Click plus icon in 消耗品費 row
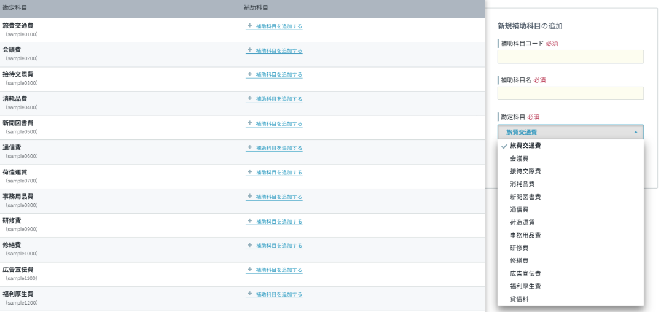Viewport: 661px width, 312px height. click(x=249, y=99)
